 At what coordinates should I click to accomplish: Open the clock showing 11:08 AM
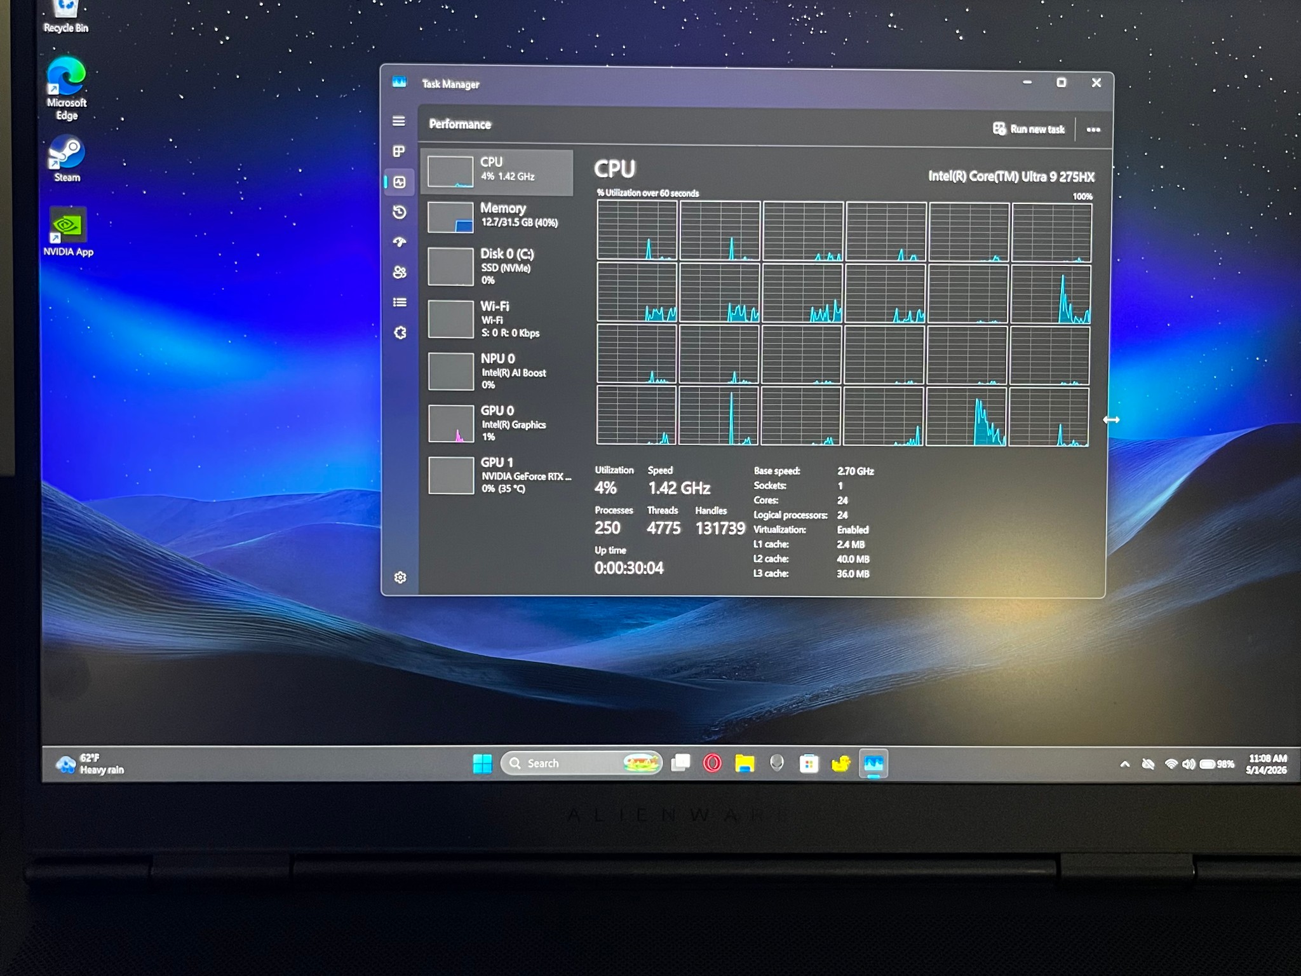click(1267, 764)
